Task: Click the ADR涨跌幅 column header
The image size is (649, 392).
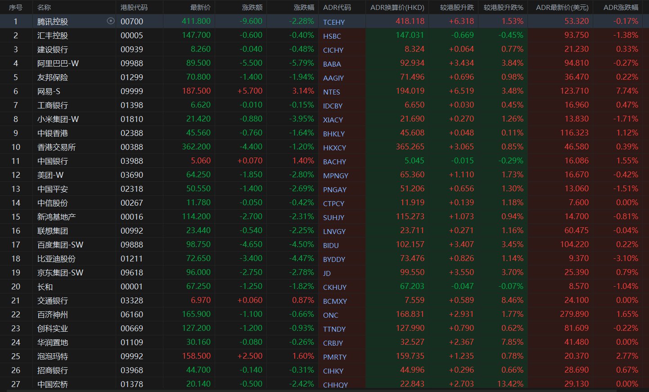Action: [621, 8]
